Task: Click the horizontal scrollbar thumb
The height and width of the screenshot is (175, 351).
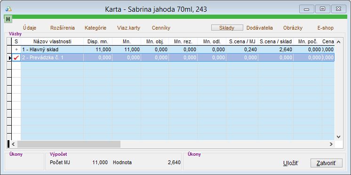Action: 69,144
